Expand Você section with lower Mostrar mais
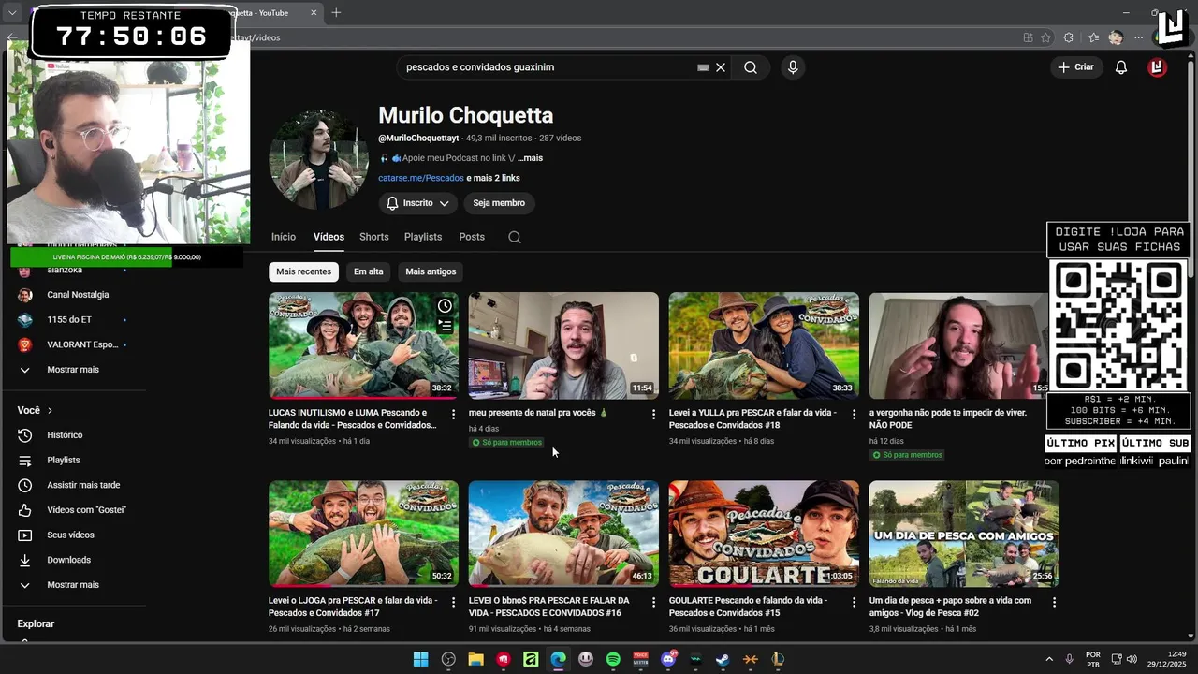This screenshot has height=674, width=1198. pos(73,585)
